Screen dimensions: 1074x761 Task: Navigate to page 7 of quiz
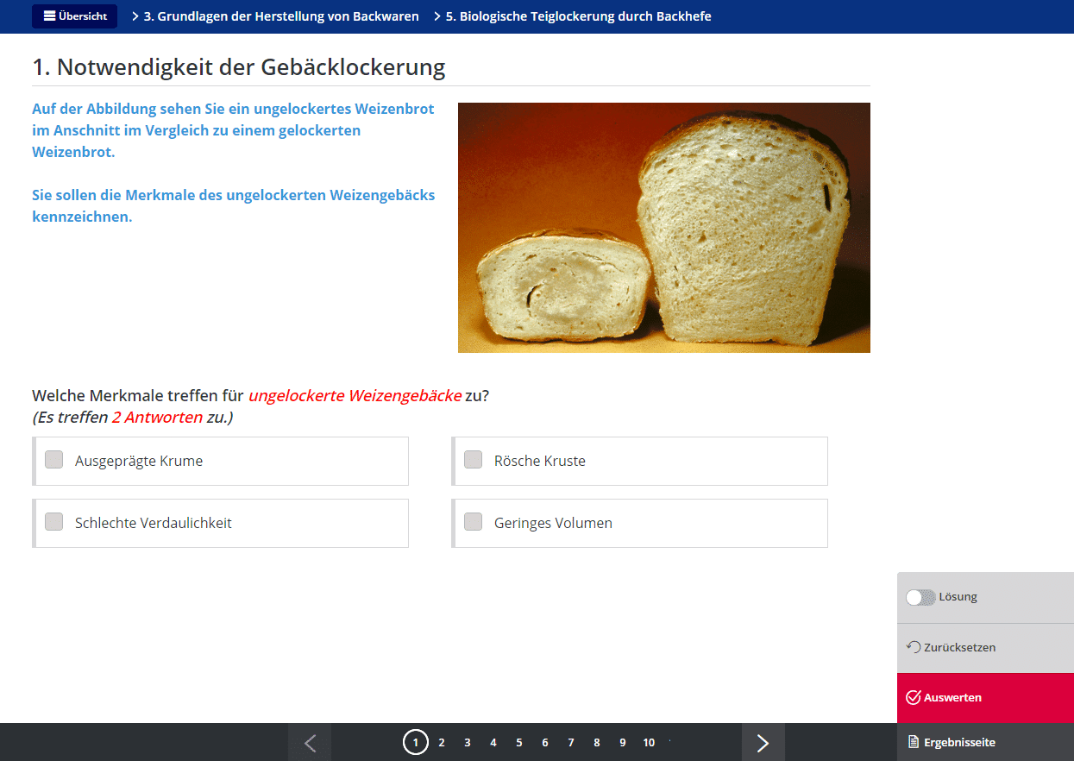(x=571, y=742)
